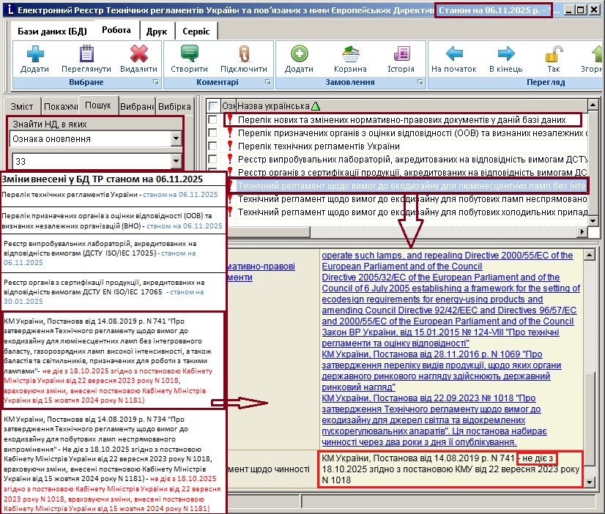Tick checkbox for Перелік технічних регламентів України
This screenshot has width=605, height=514.
pos(212,146)
